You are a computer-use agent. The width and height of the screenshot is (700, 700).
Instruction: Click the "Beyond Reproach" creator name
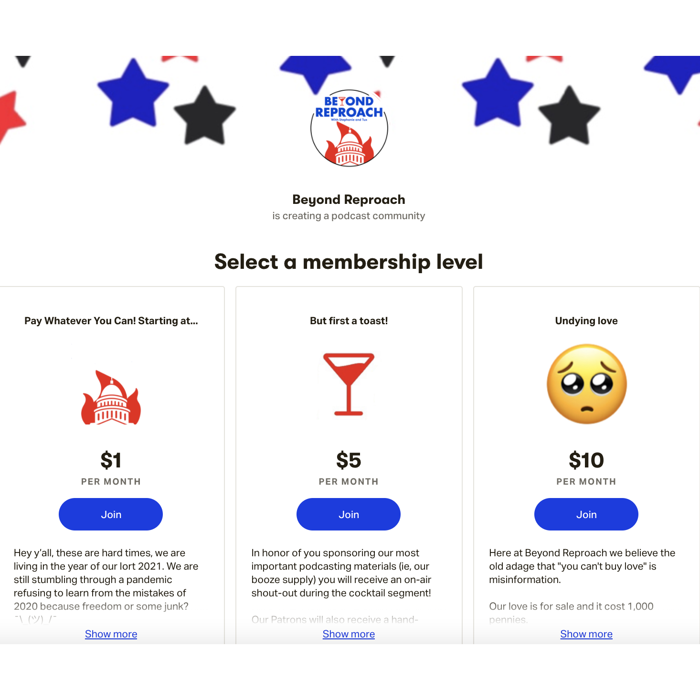click(x=349, y=200)
